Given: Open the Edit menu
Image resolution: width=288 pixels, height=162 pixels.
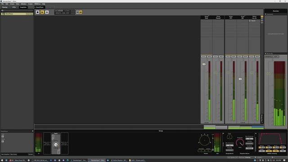Looking at the screenshot, I should point(7,4).
